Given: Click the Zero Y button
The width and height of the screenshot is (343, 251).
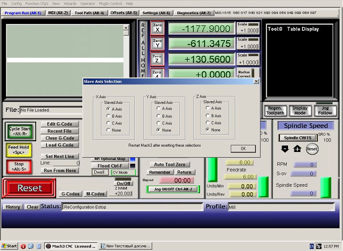Looking at the screenshot, I should point(157,43).
